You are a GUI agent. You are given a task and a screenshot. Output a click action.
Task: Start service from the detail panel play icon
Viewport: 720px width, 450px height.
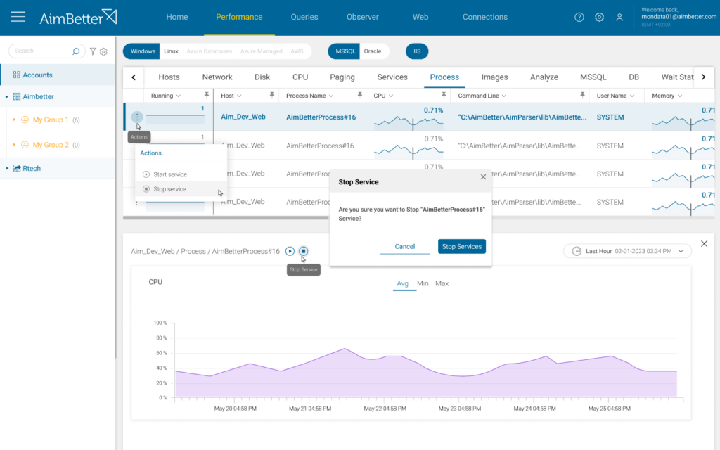point(290,251)
